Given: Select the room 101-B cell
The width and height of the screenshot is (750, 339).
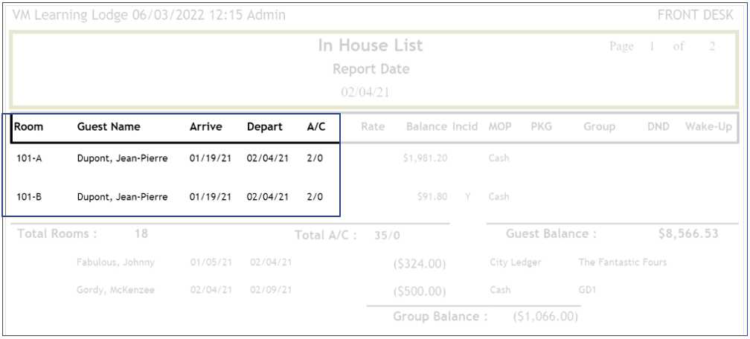Looking at the screenshot, I should coord(28,197).
